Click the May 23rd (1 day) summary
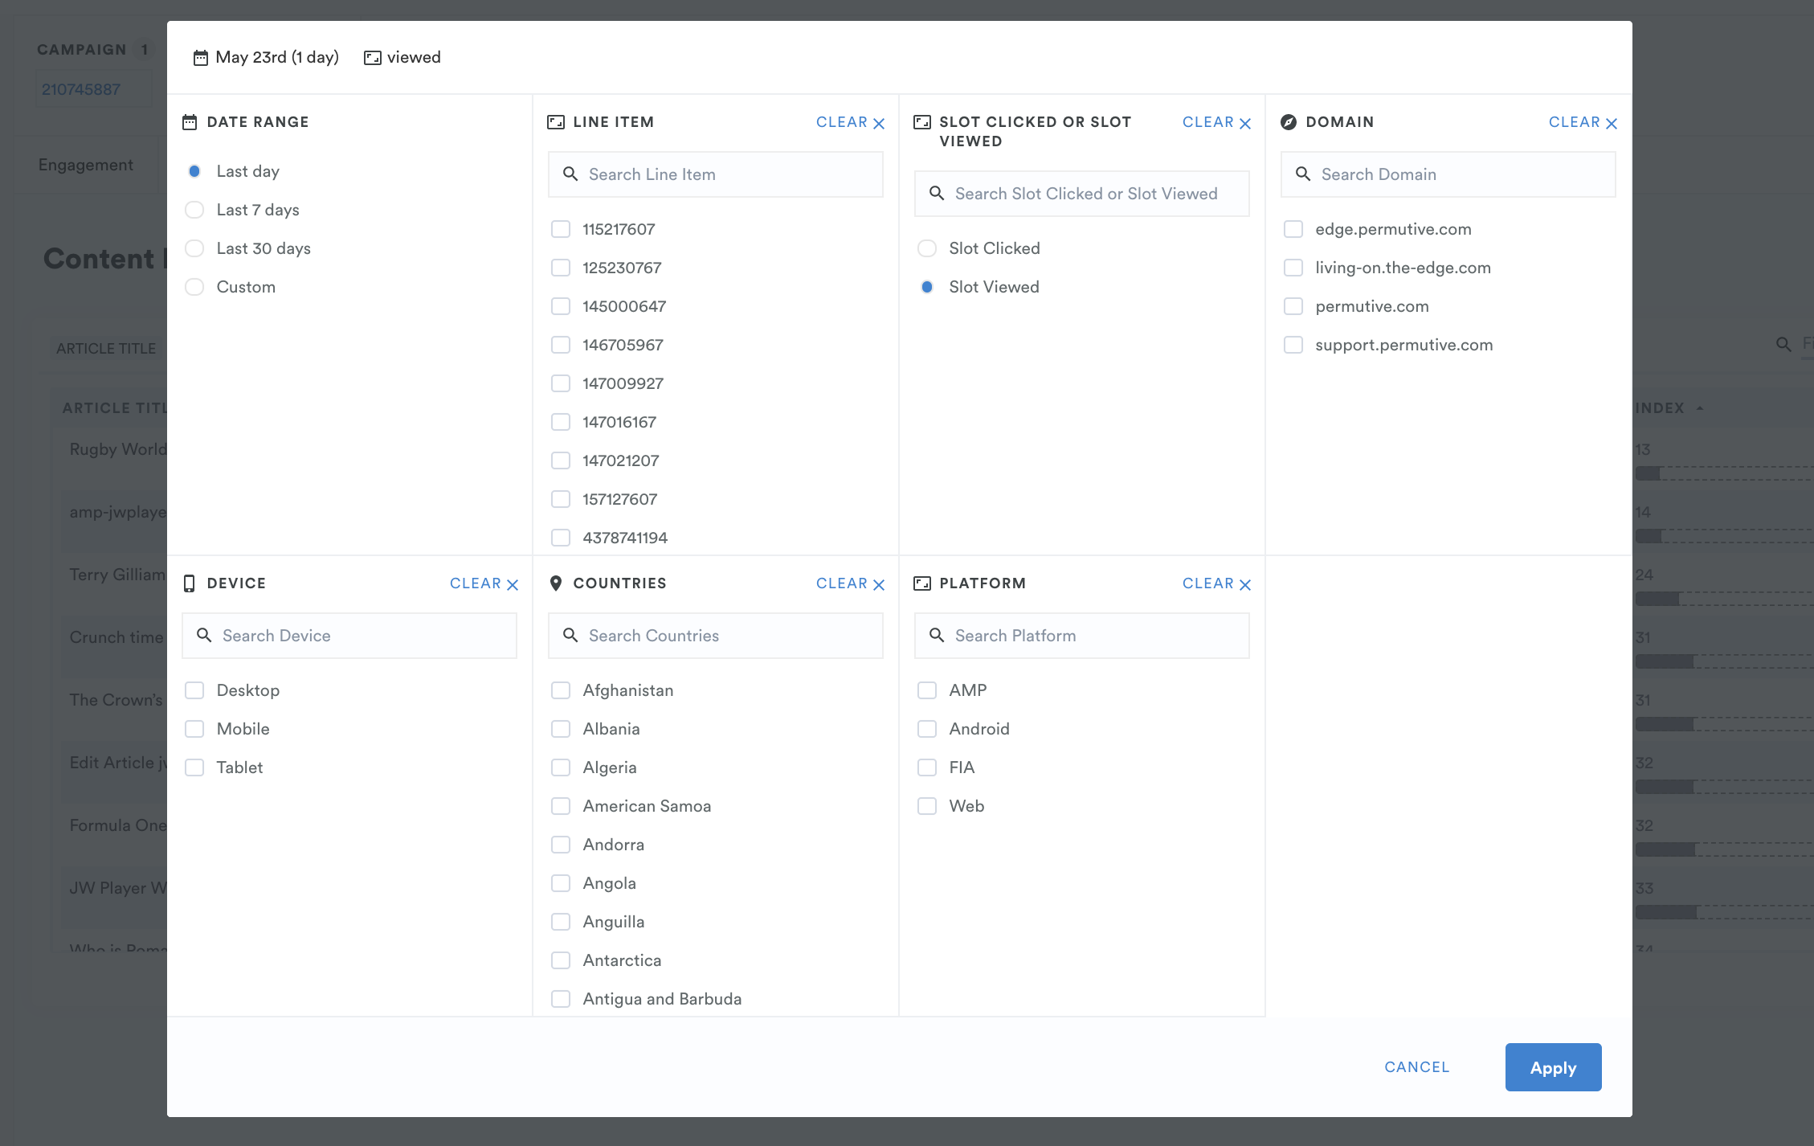 (277, 57)
